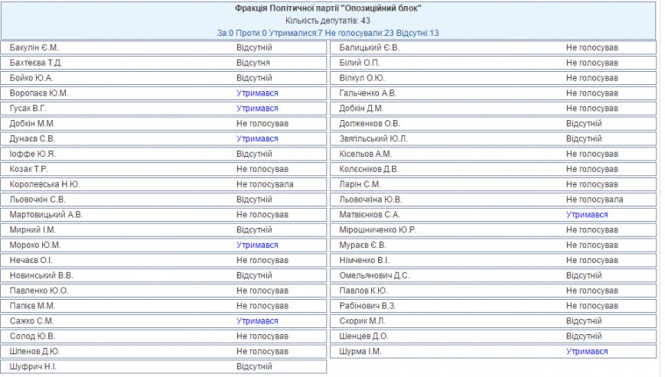Image resolution: width=665 pixels, height=377 pixels.
Task: Select the name Рабінович В.З.
Action: (x=367, y=306)
